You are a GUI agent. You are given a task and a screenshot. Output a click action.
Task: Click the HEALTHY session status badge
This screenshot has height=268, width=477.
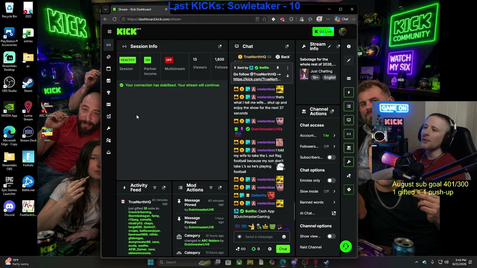coord(127,60)
